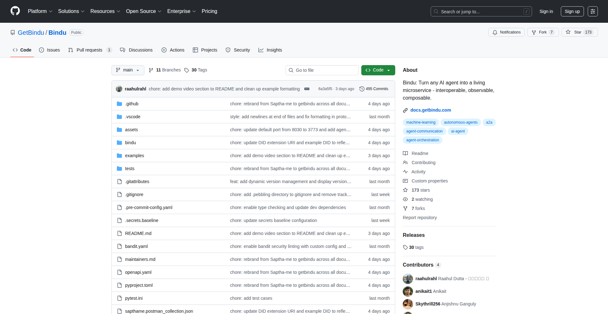Open the notifications bell icon
This screenshot has width=608, height=314.
tap(495, 32)
